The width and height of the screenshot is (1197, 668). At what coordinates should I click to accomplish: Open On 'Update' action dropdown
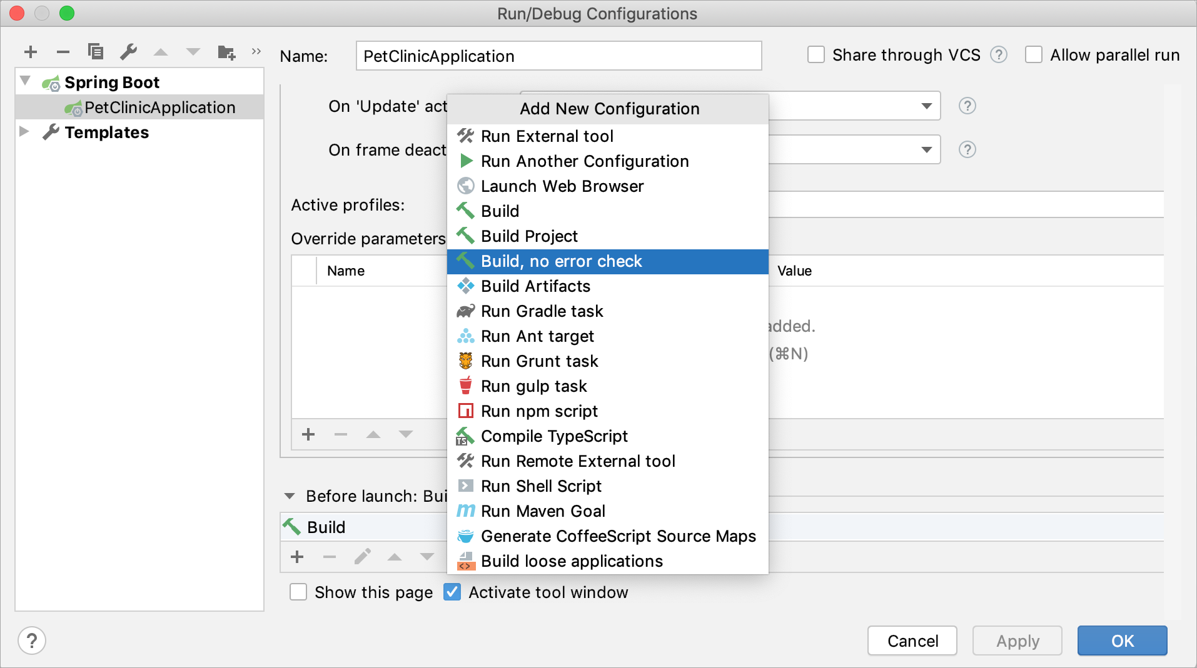click(927, 106)
